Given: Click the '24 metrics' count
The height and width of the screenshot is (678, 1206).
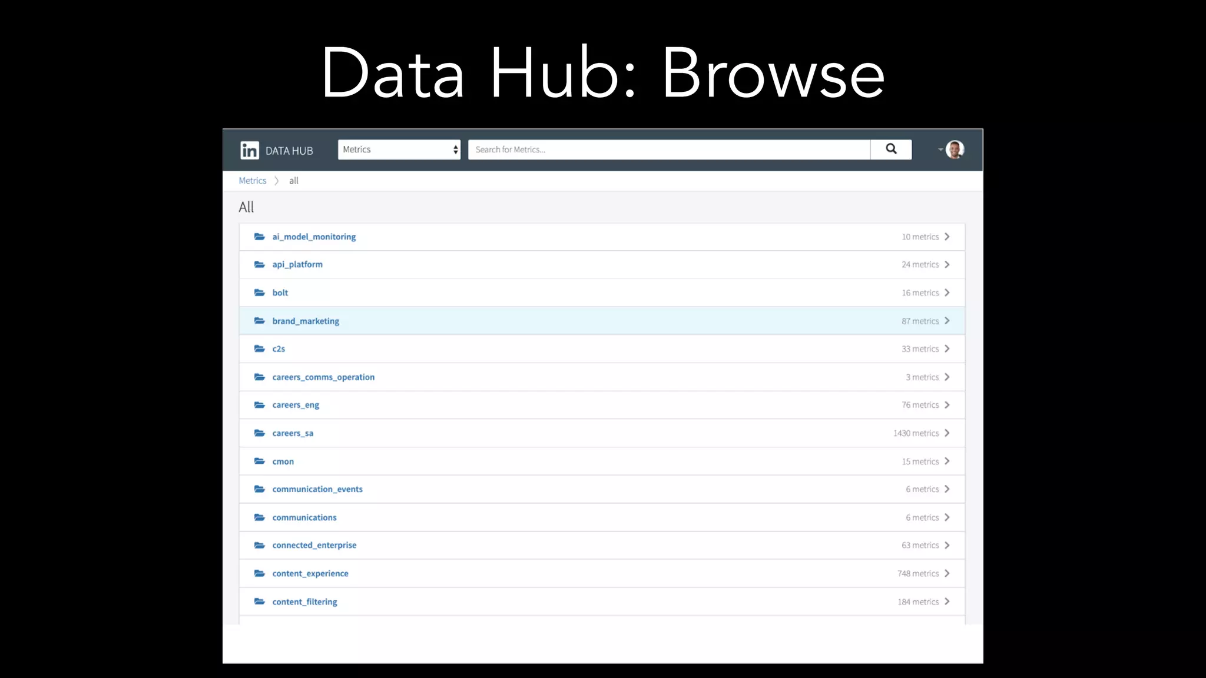Looking at the screenshot, I should 920,264.
